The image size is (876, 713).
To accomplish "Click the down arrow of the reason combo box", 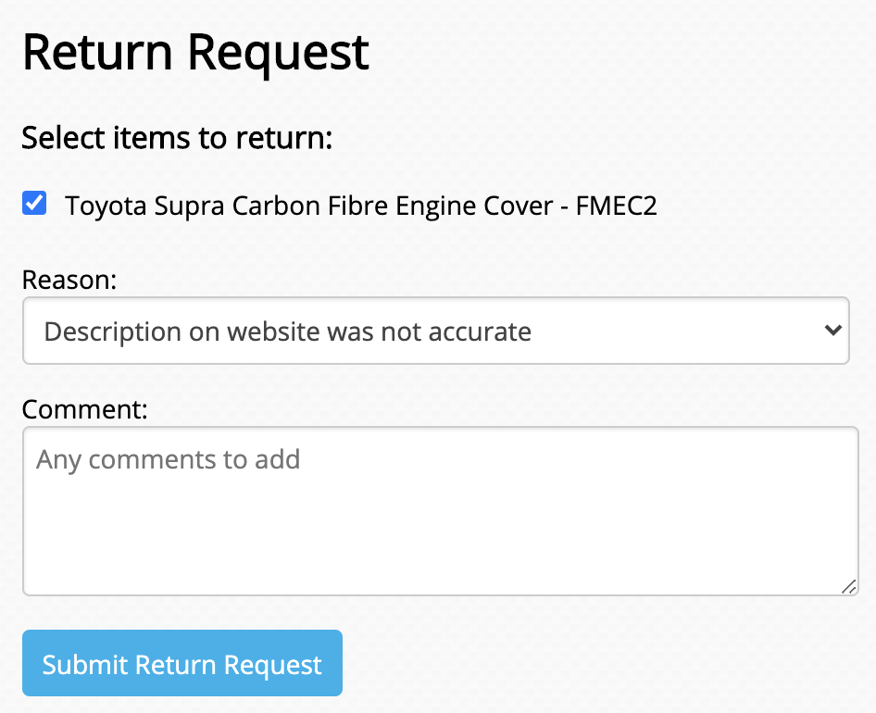I will coord(832,331).
